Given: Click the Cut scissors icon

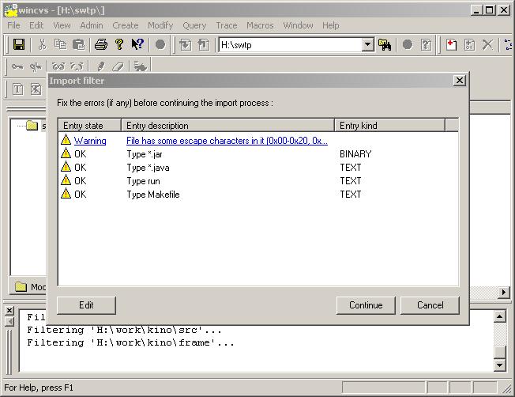Looking at the screenshot, I should coord(42,44).
